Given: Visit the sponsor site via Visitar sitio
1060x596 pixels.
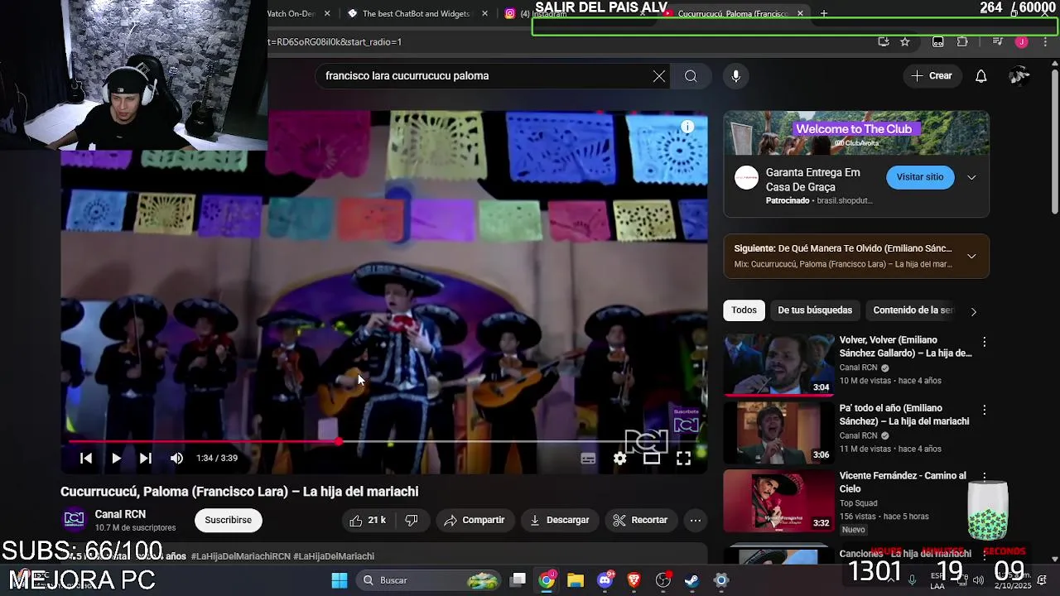Looking at the screenshot, I should coord(920,177).
